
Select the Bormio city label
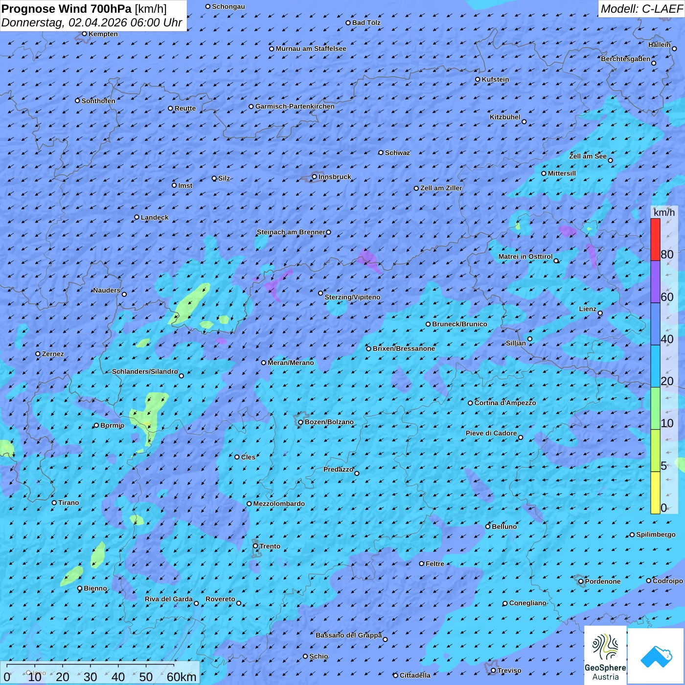click(112, 425)
